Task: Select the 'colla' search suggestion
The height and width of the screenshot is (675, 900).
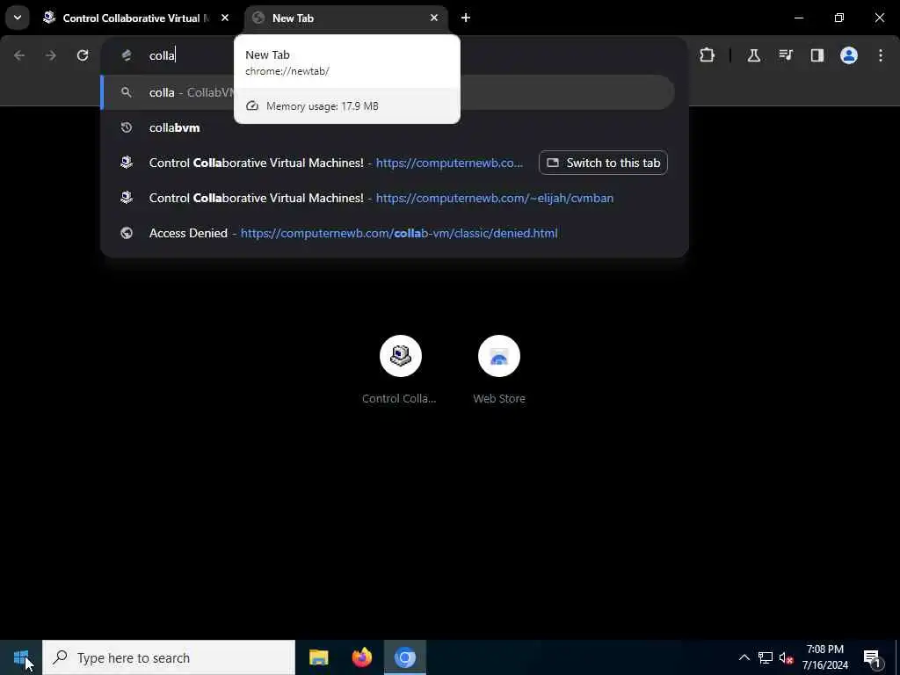Action: click(388, 92)
